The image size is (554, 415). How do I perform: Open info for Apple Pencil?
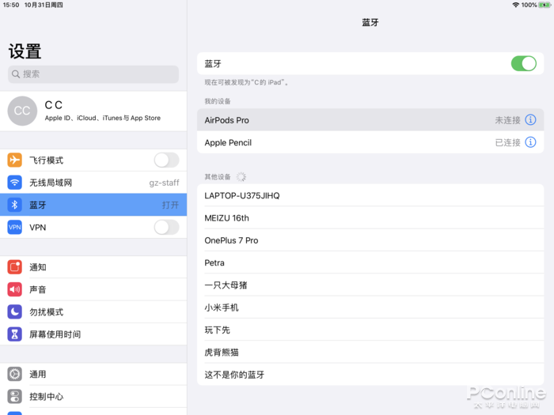pyautogui.click(x=530, y=142)
